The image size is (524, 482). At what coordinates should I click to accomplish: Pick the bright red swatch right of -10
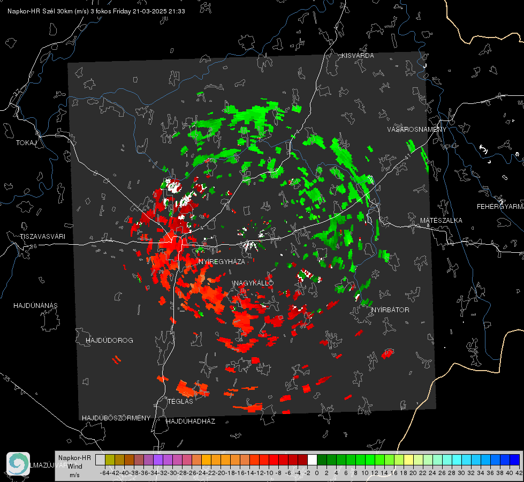(274, 460)
